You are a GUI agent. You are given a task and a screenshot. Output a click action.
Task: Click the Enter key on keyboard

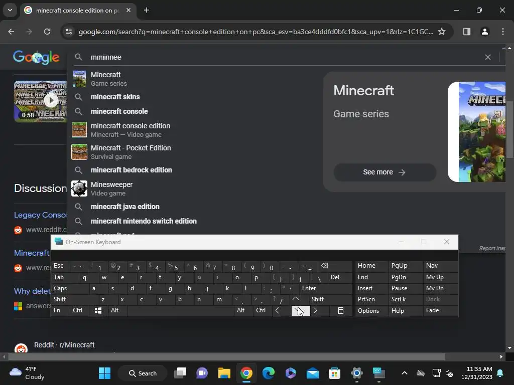pos(325,288)
